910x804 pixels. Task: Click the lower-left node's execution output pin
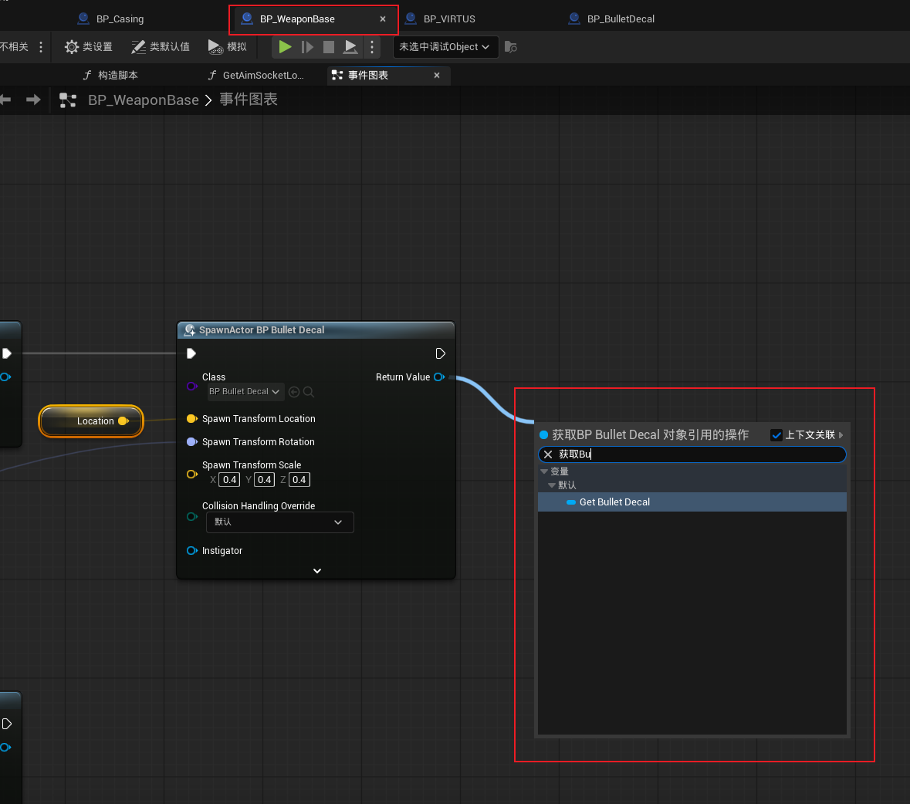click(6, 724)
